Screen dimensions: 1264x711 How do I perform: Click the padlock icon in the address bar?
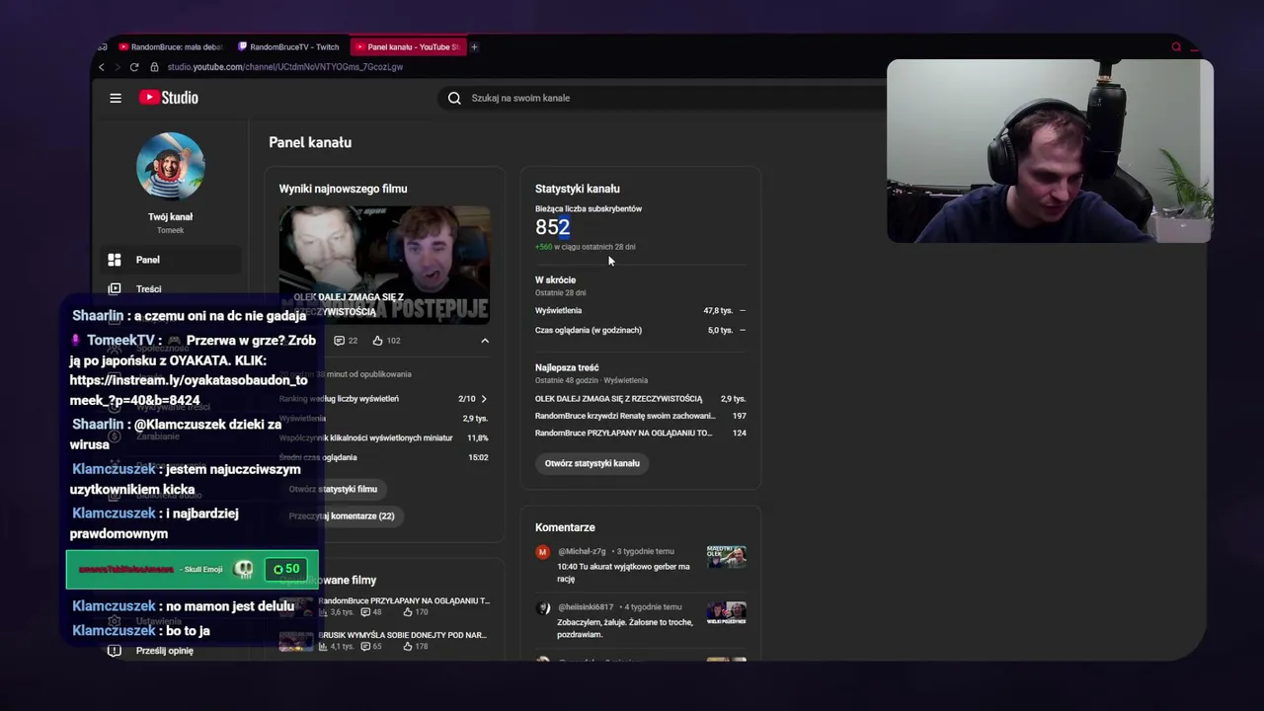(x=154, y=67)
